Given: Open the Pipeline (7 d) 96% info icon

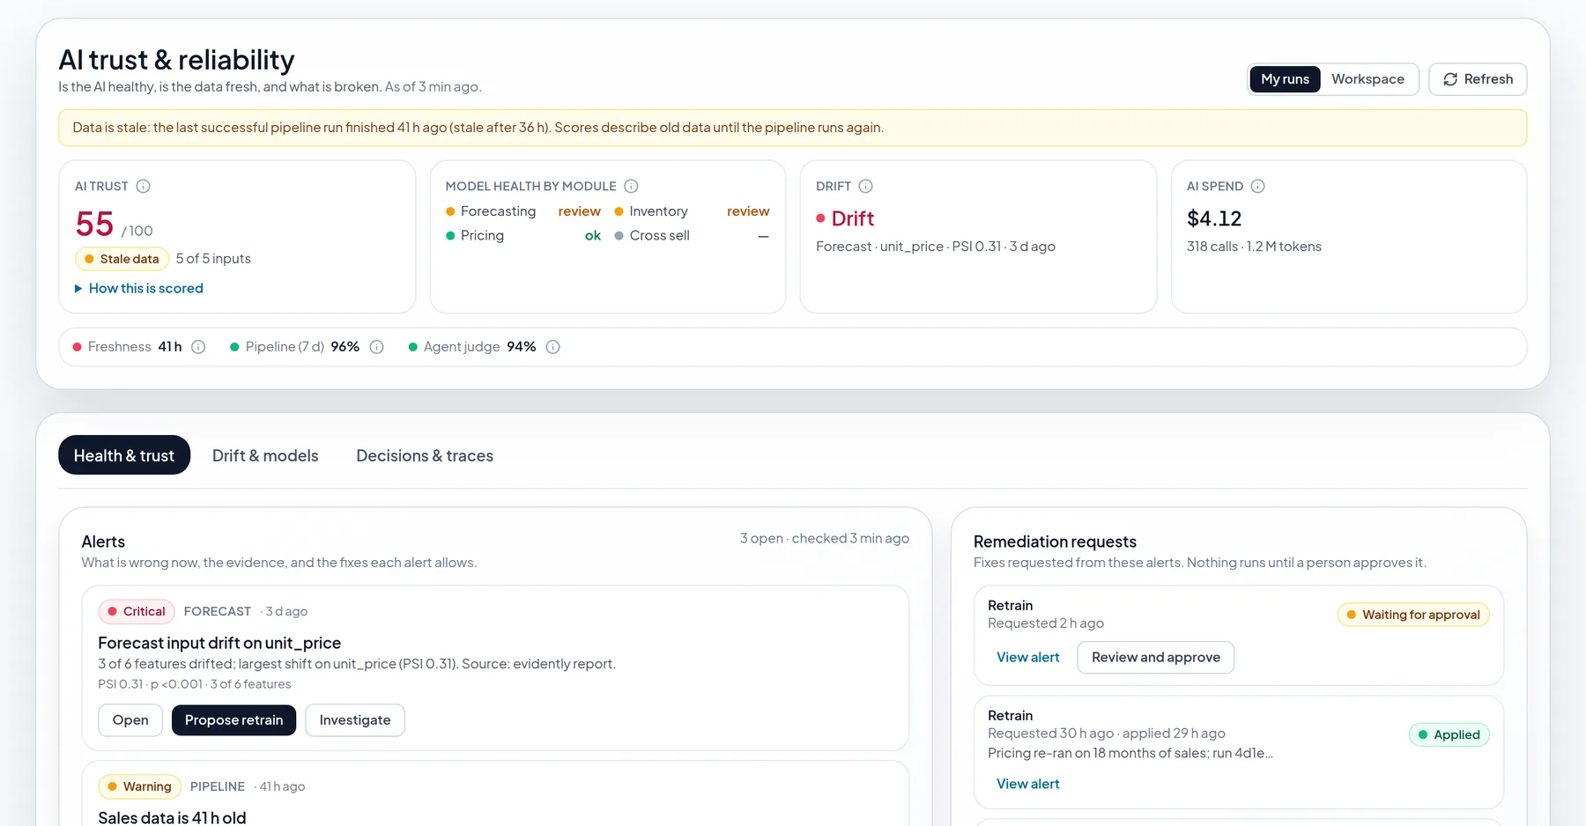Looking at the screenshot, I should click(376, 347).
